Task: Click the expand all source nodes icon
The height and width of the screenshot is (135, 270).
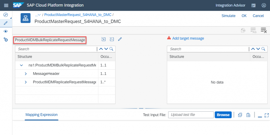Action: [103, 39]
